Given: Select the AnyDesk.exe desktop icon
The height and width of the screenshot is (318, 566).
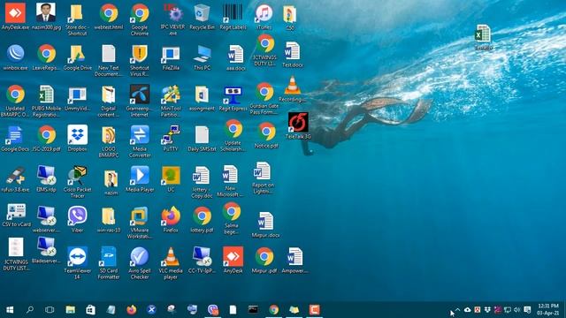Looking at the screenshot, I should click(15, 17).
